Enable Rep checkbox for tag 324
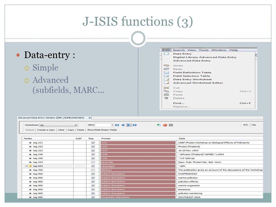 pyautogui.click(x=93, y=162)
